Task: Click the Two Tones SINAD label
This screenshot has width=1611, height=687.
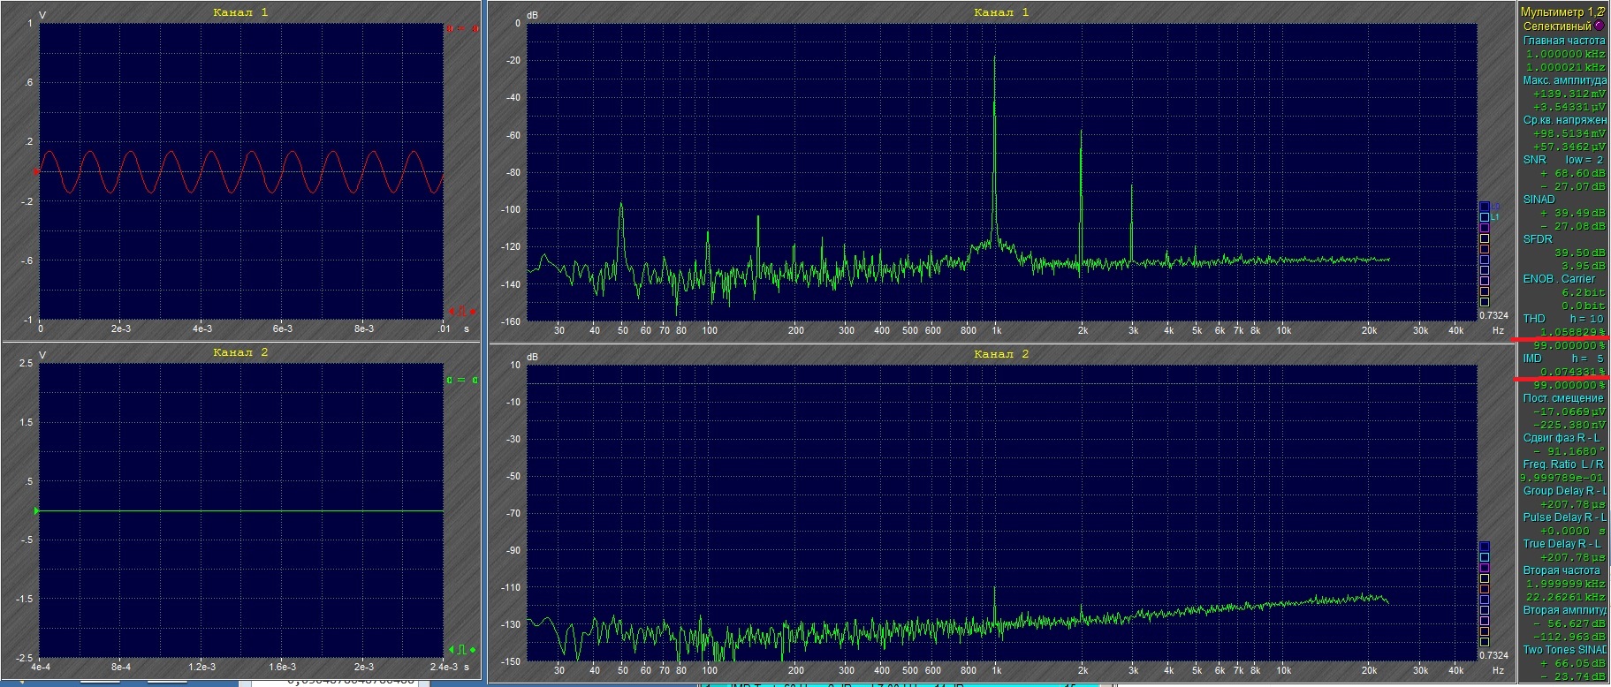Action: (1564, 650)
